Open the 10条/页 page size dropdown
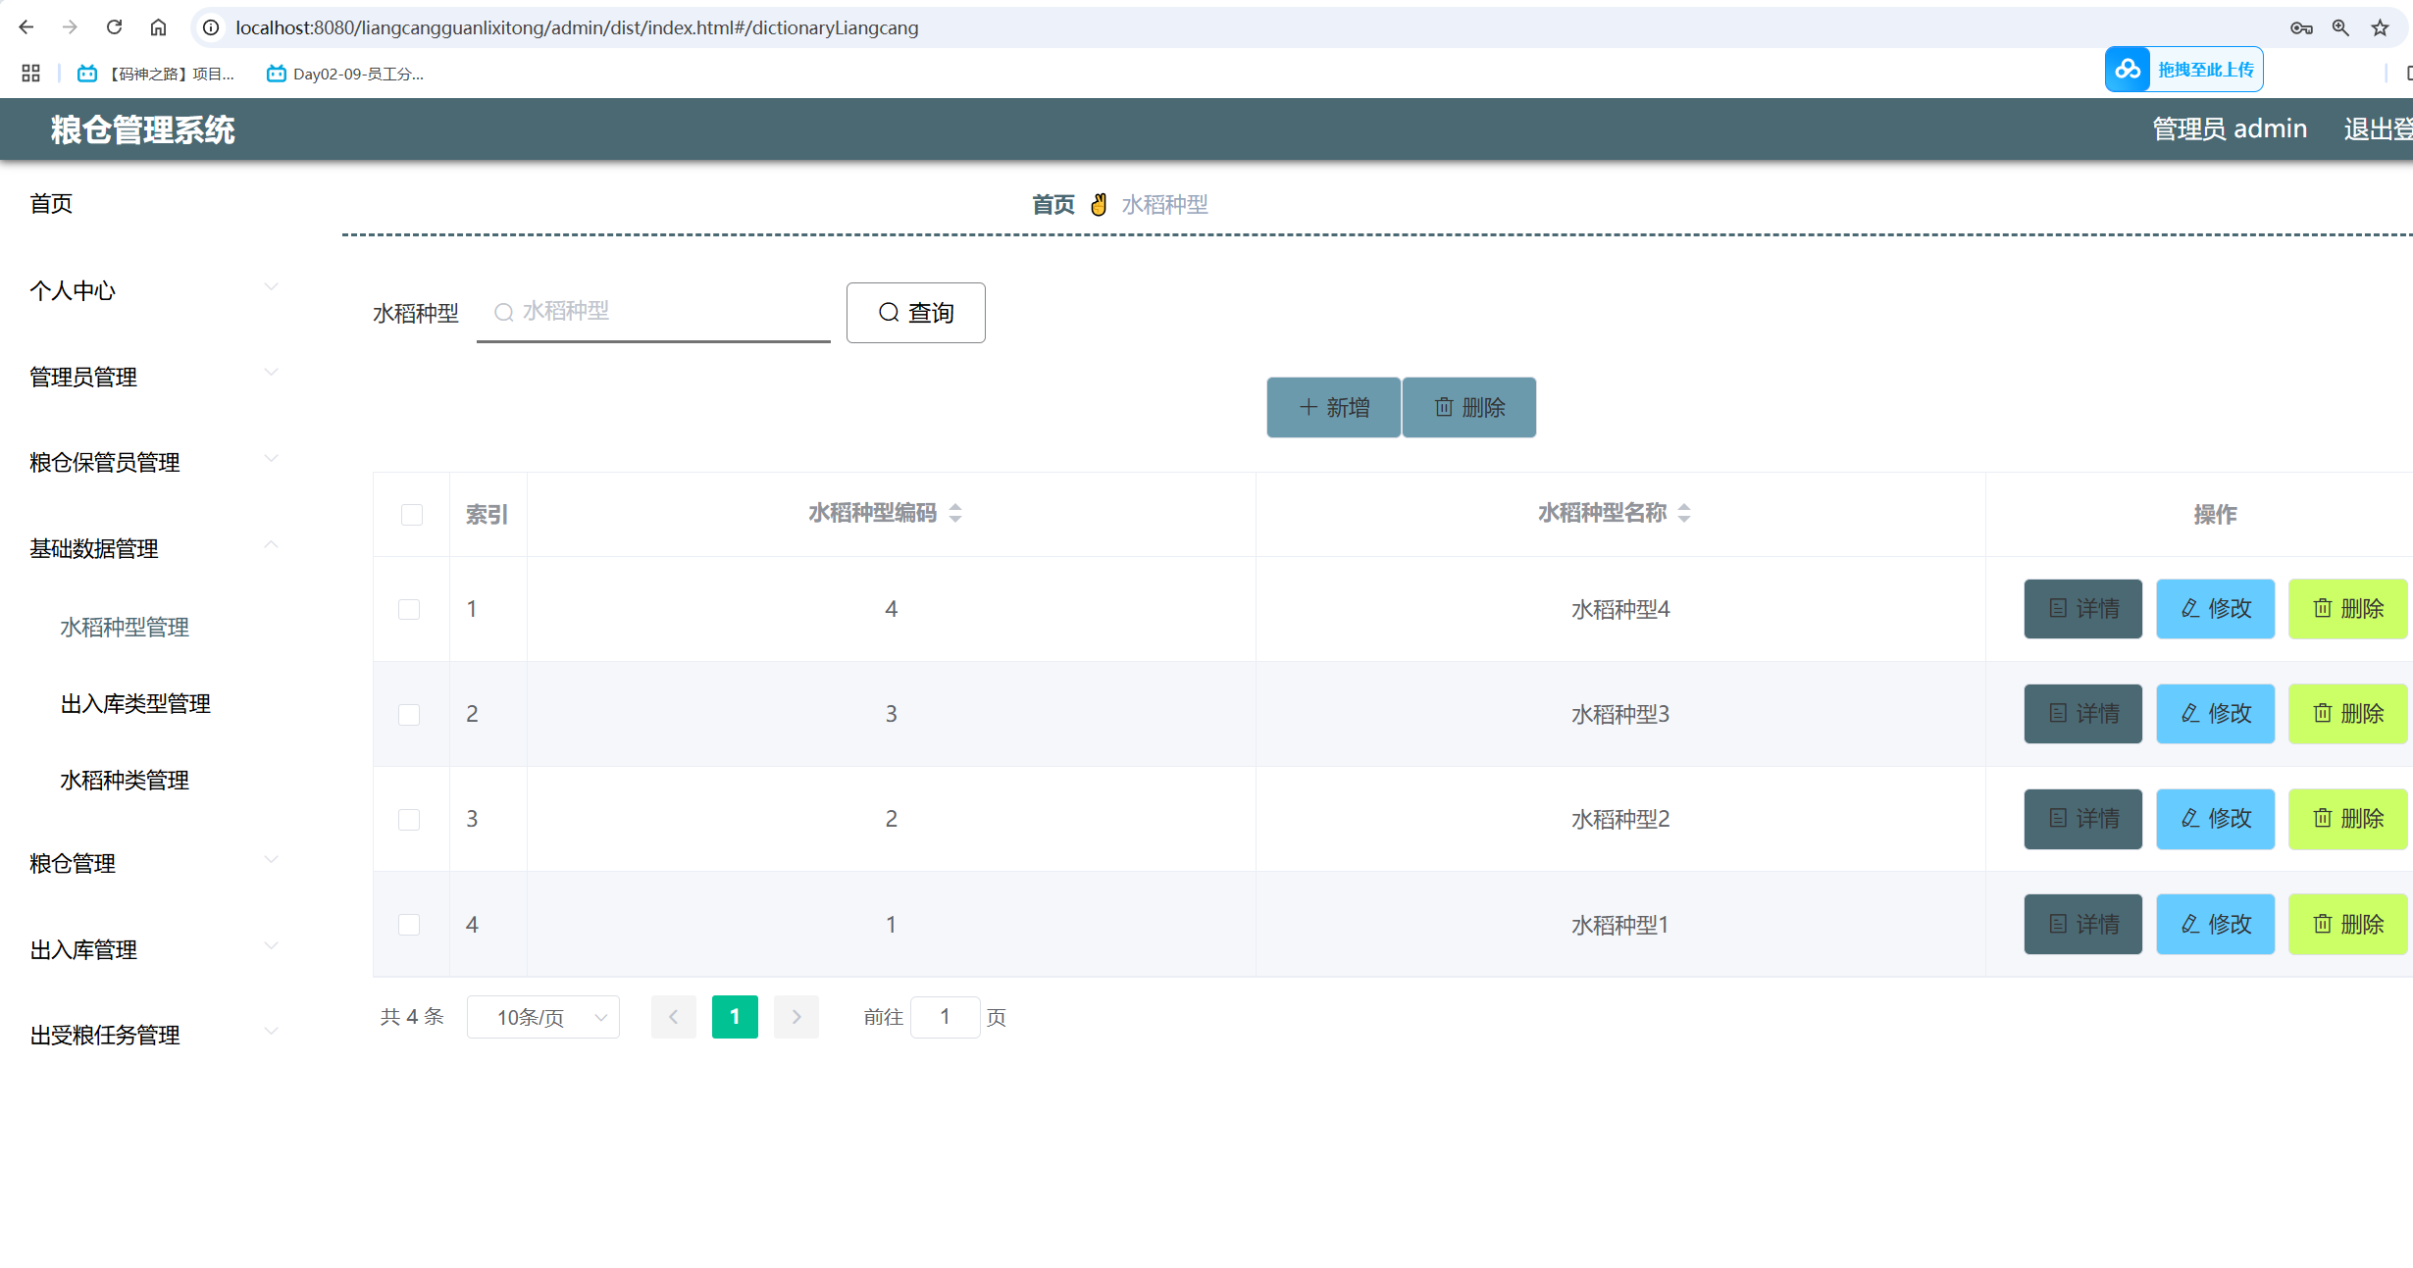The width and height of the screenshot is (2413, 1268). [543, 1017]
